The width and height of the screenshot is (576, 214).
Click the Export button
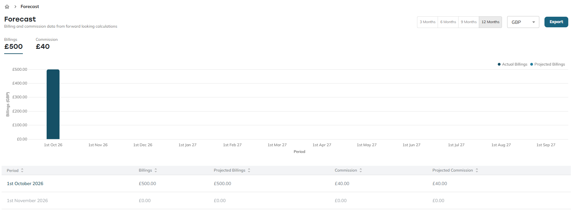(556, 22)
